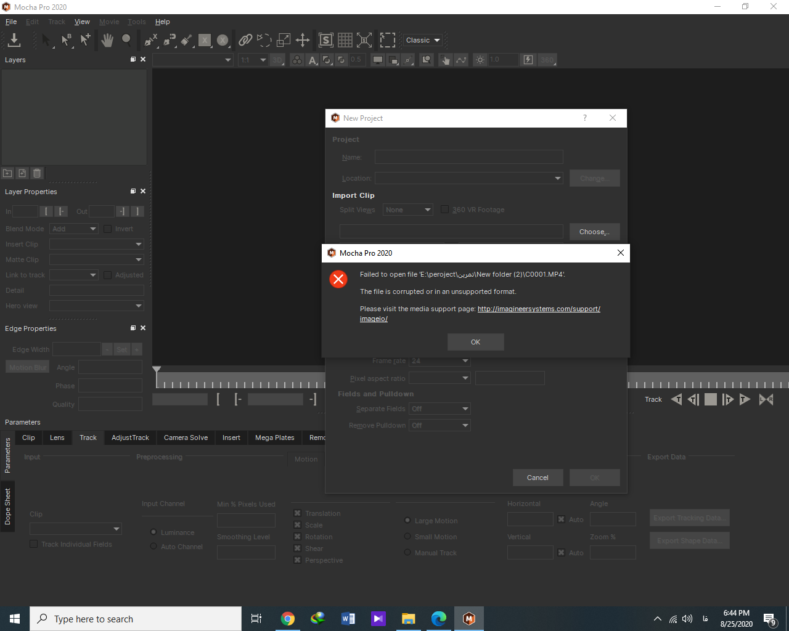Select the scale tool
This screenshot has height=631, width=789.
[x=284, y=40]
